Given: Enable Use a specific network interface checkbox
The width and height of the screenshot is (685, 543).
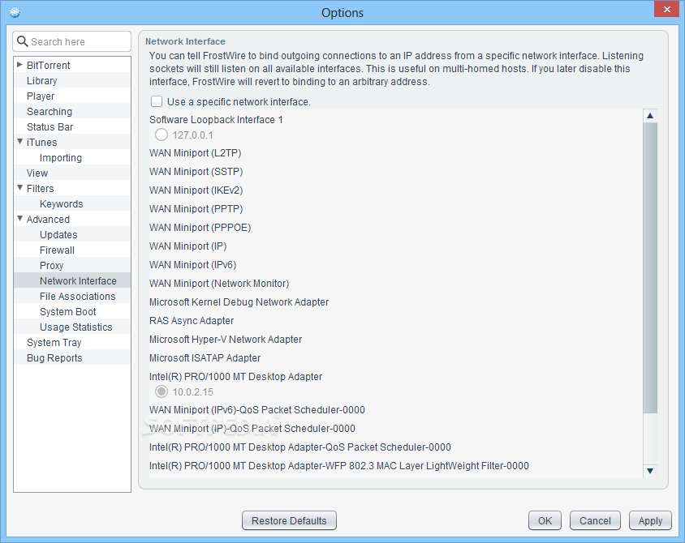Looking at the screenshot, I should (157, 101).
